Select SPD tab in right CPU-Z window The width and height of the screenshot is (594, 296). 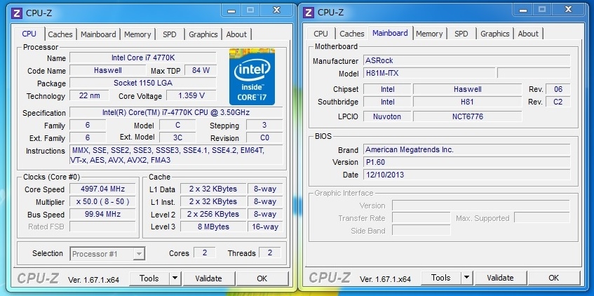[461, 34]
